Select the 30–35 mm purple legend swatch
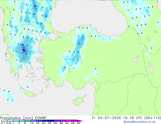The width and height of the screenshot is (161, 124). coord(57,121)
